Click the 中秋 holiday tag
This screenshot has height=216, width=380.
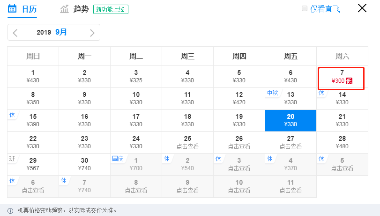(273, 93)
